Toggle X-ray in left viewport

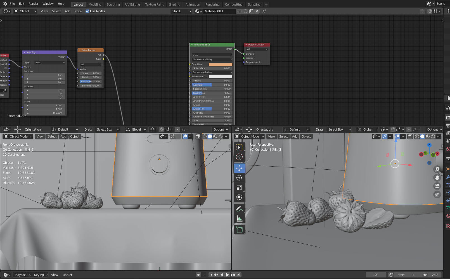197,136
